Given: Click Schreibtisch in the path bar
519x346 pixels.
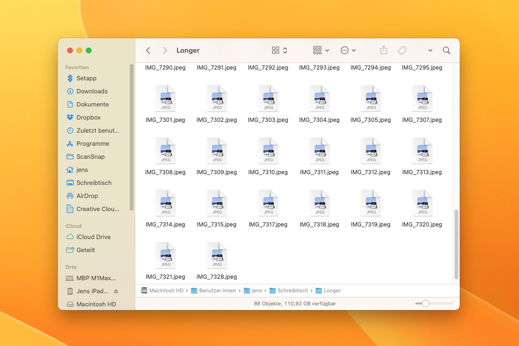Looking at the screenshot, I should [x=293, y=290].
